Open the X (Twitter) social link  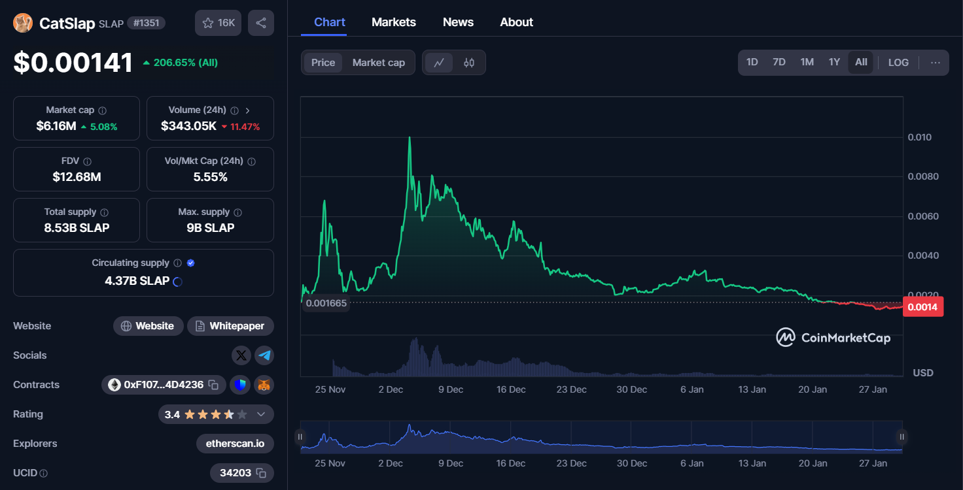[241, 355]
